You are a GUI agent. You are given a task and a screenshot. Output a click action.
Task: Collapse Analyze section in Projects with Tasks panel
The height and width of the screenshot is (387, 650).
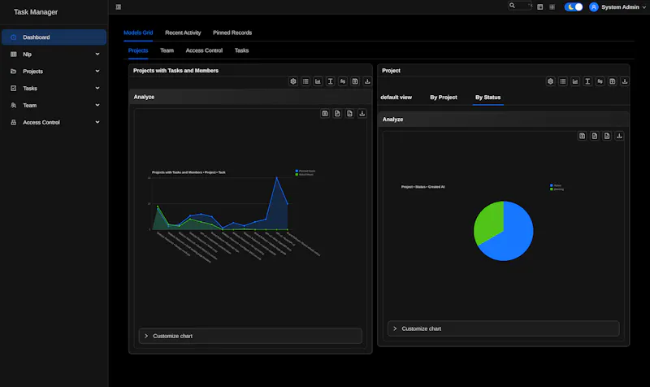250,97
